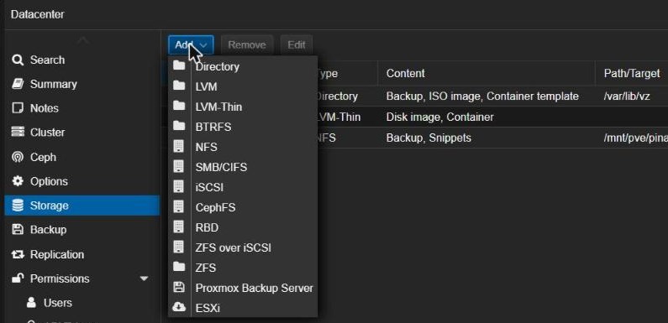Sort by the Content column header
Image resolution: width=668 pixels, height=323 pixels.
point(487,73)
